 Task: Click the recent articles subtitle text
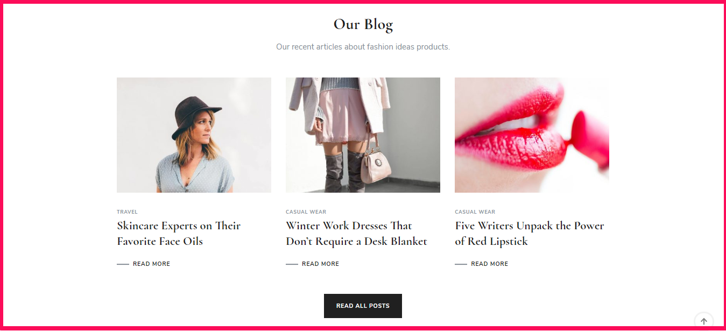coord(363,47)
